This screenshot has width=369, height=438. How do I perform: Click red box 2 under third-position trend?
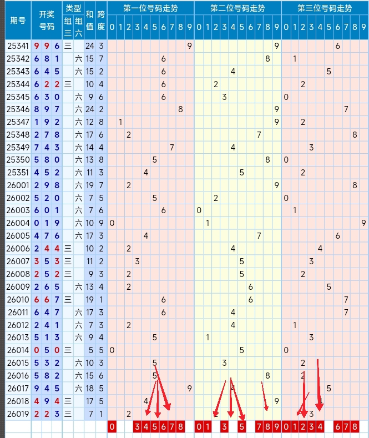click(303, 427)
